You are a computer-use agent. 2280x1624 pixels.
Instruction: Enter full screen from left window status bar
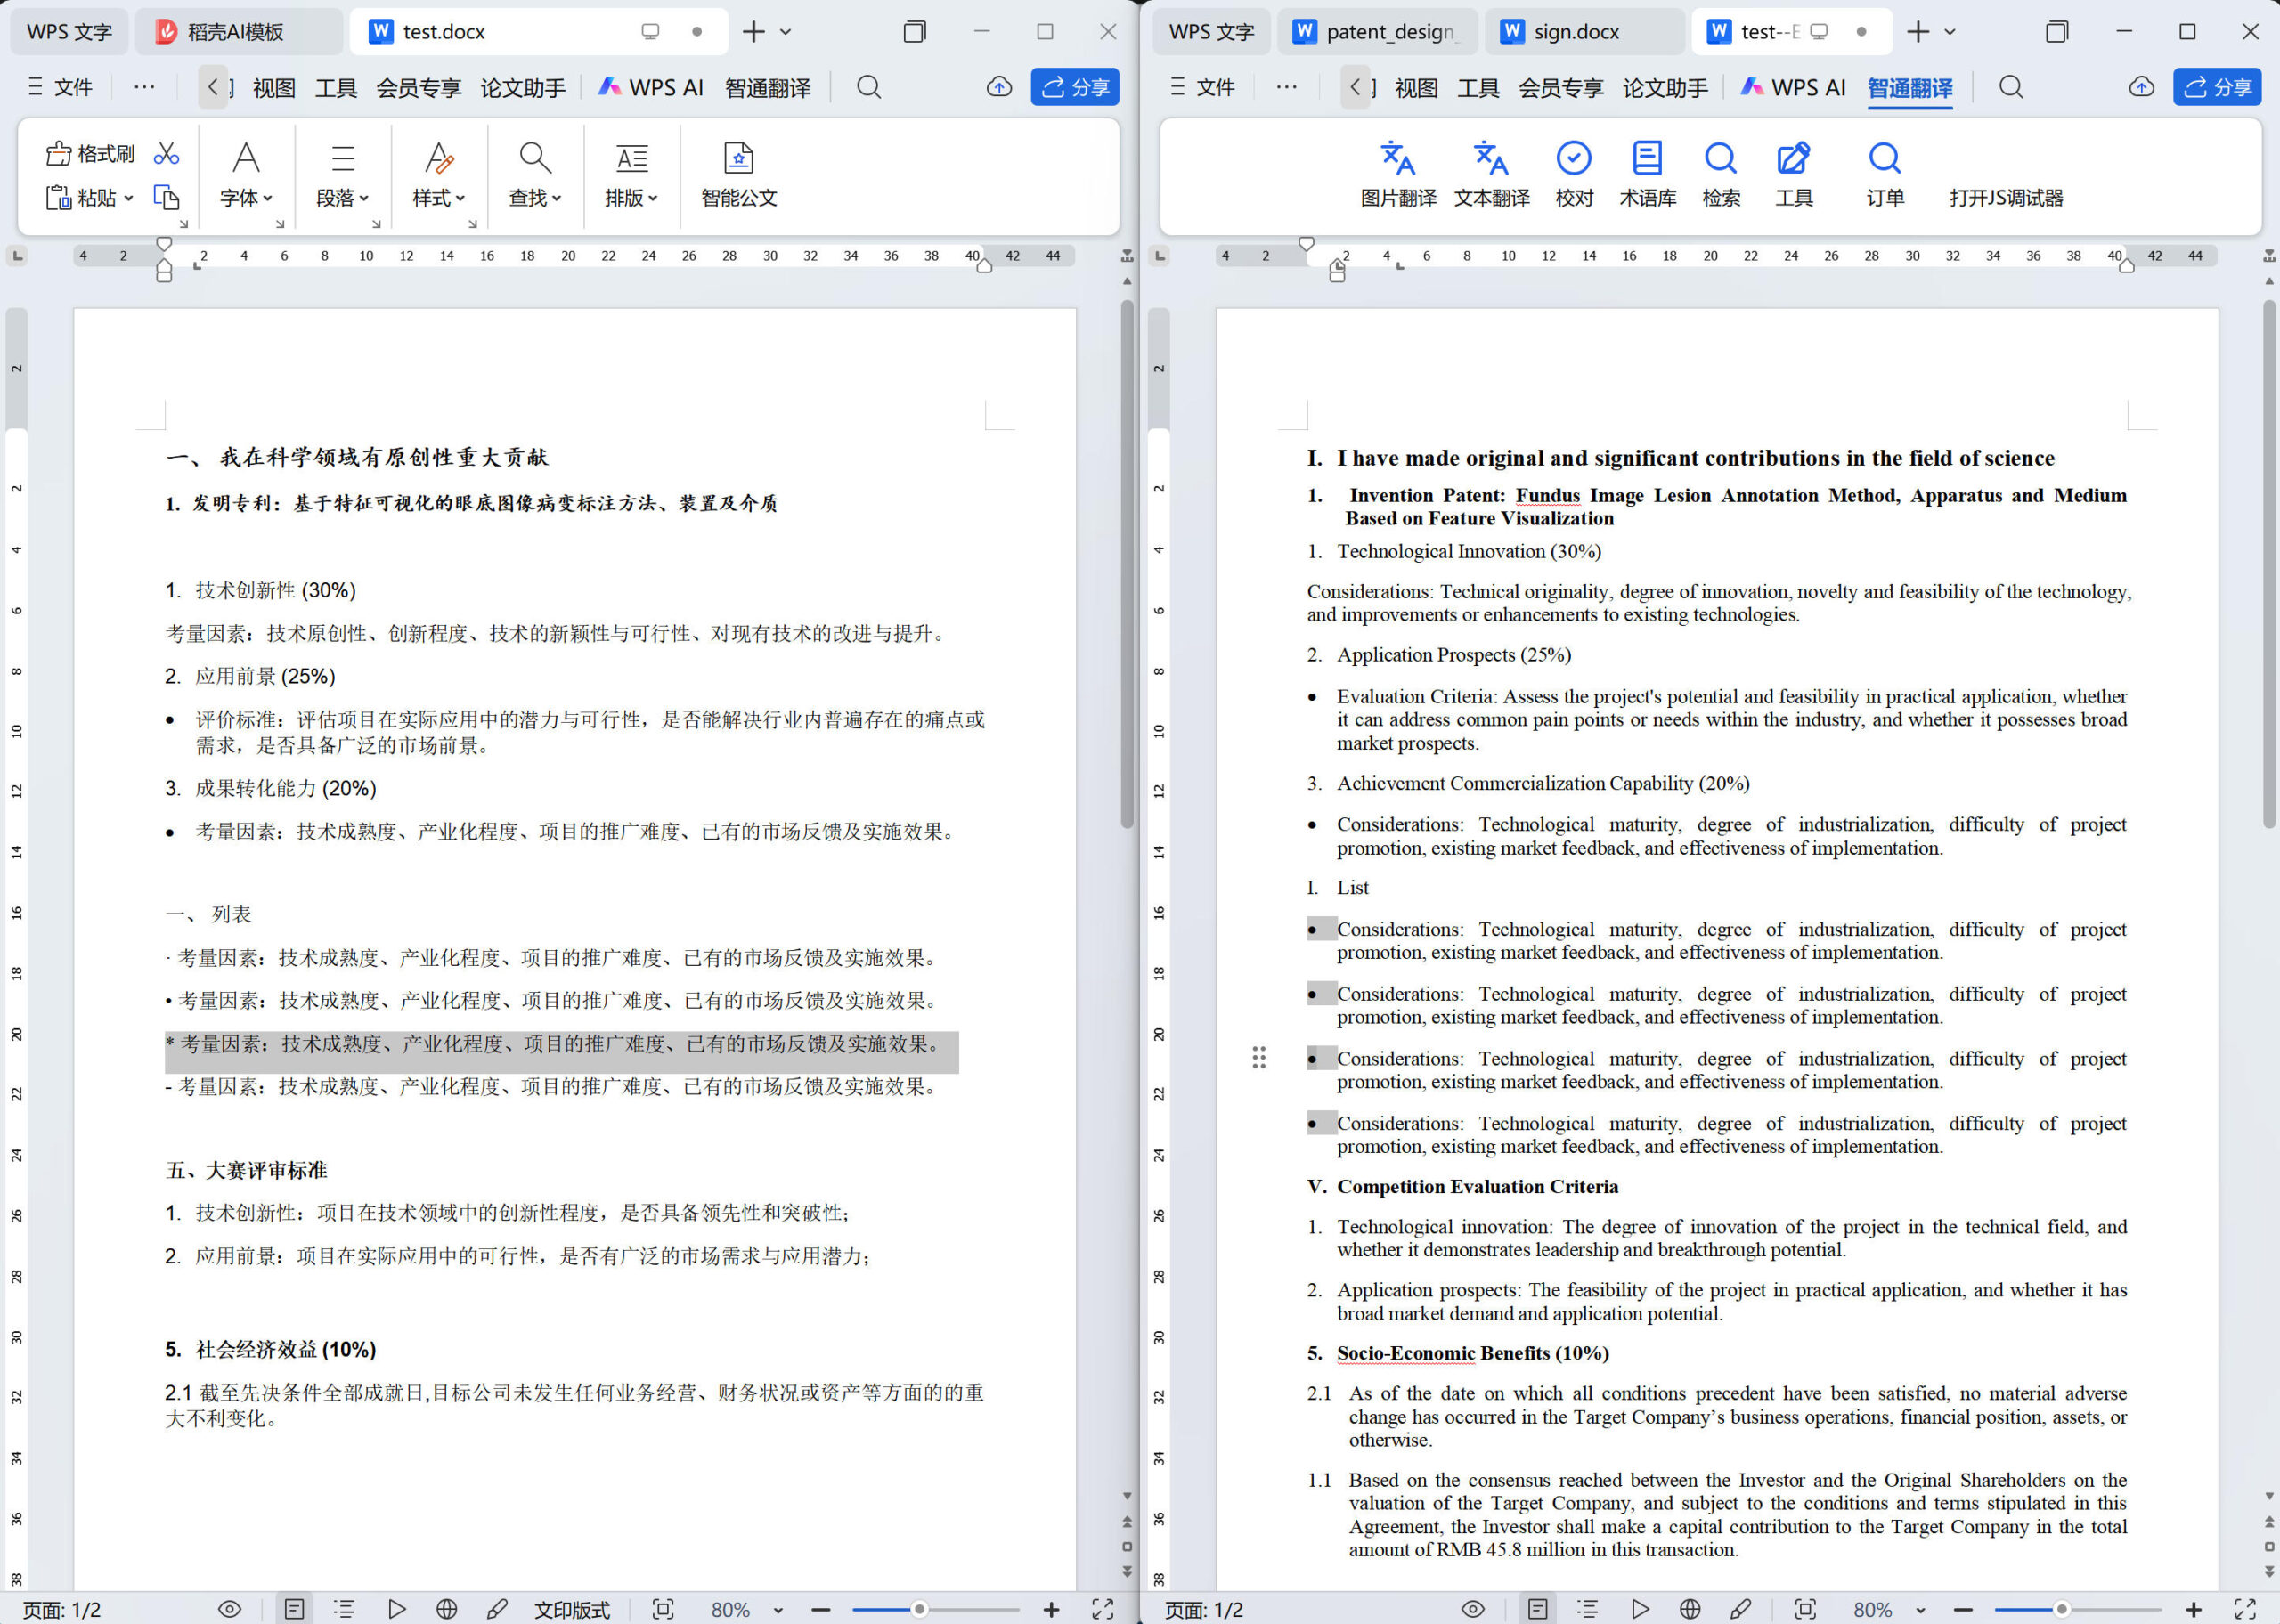(1102, 1609)
